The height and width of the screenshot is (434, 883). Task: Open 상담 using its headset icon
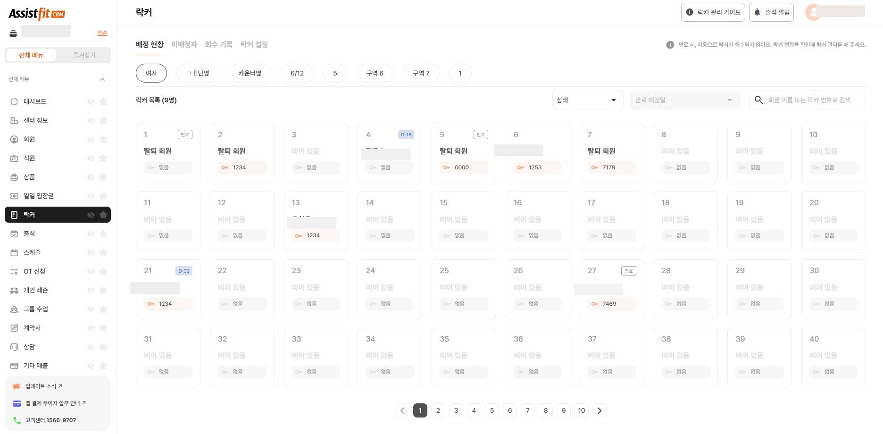click(14, 347)
